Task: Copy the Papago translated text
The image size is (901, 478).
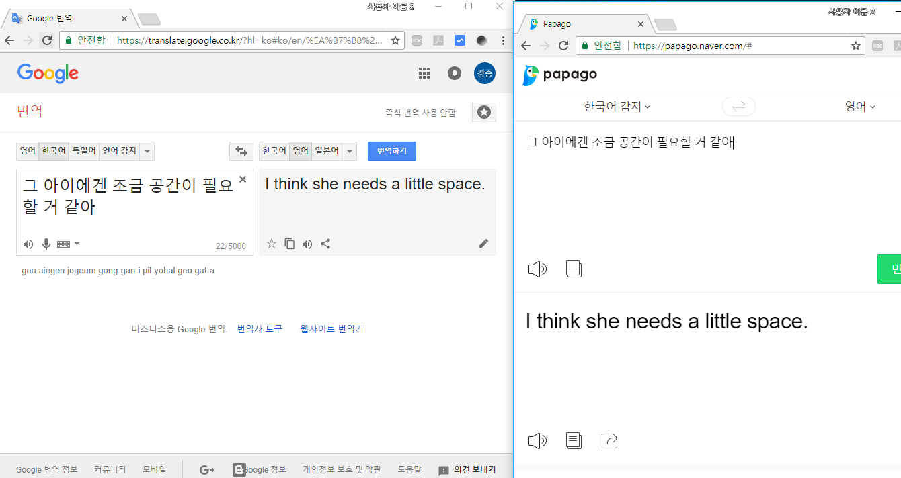Action: [x=574, y=441]
